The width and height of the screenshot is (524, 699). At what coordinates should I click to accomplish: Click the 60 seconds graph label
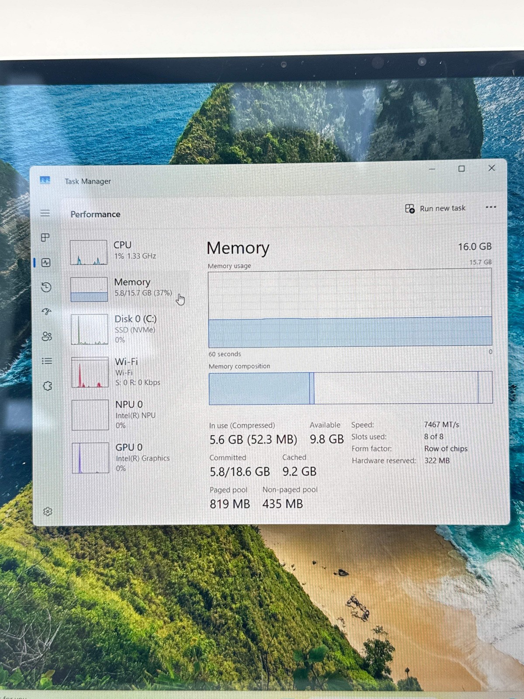click(x=225, y=354)
